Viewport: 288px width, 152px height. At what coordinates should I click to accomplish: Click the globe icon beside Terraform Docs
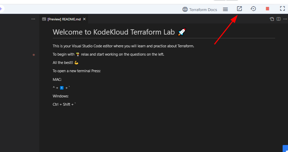(x=185, y=10)
